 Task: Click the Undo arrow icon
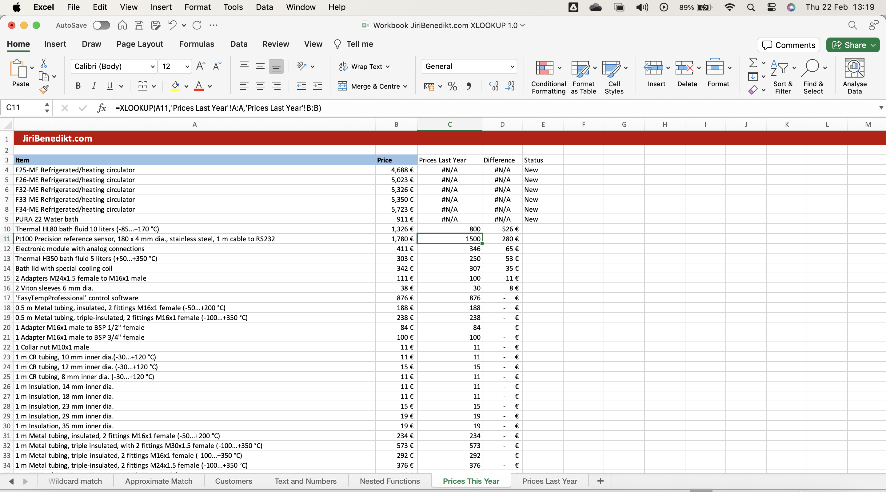click(x=172, y=25)
